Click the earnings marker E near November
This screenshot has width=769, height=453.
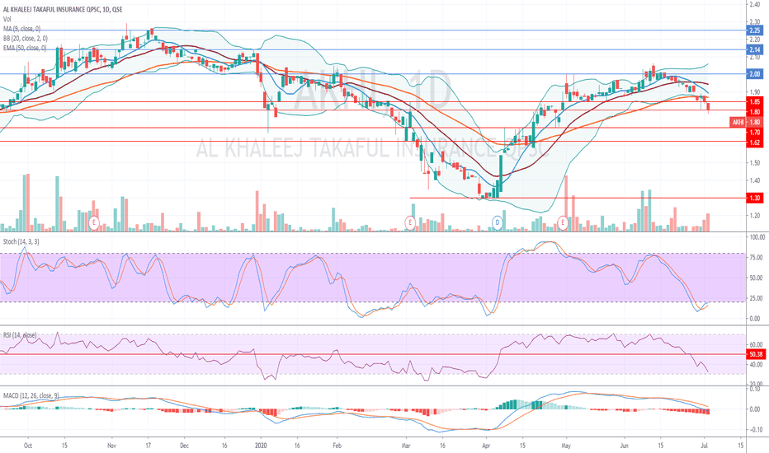[x=94, y=223]
